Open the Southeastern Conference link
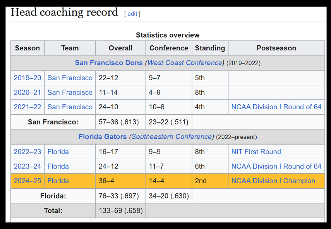 coord(172,137)
